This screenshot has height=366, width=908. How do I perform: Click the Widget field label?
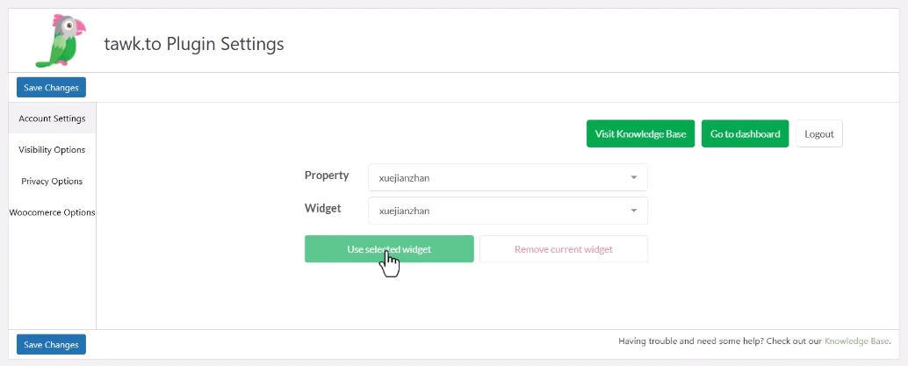[x=322, y=208]
